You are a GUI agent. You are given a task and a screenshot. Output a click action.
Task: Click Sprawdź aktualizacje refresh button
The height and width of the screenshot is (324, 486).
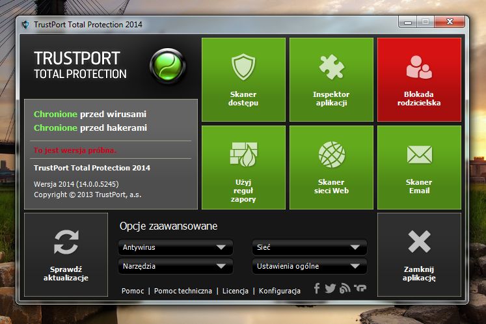(x=66, y=254)
